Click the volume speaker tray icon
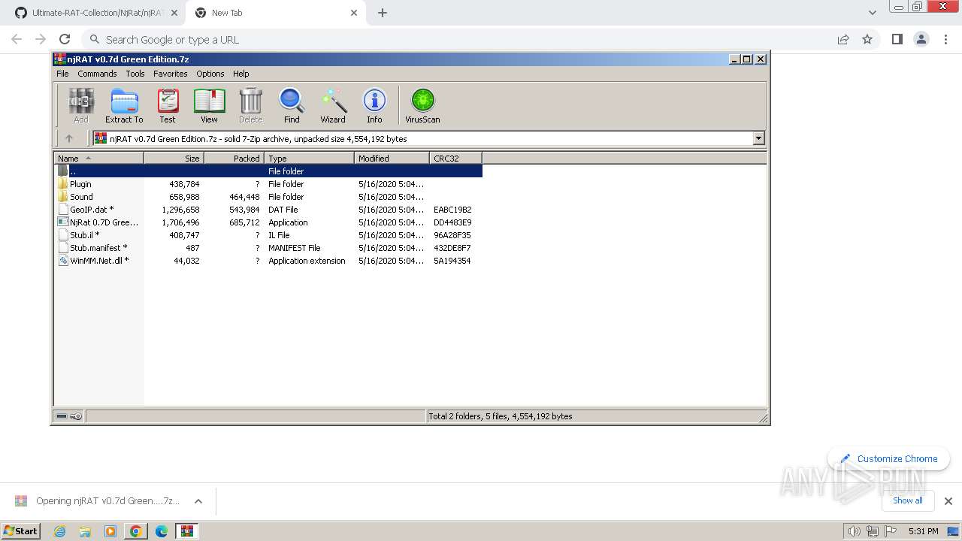 (x=854, y=531)
